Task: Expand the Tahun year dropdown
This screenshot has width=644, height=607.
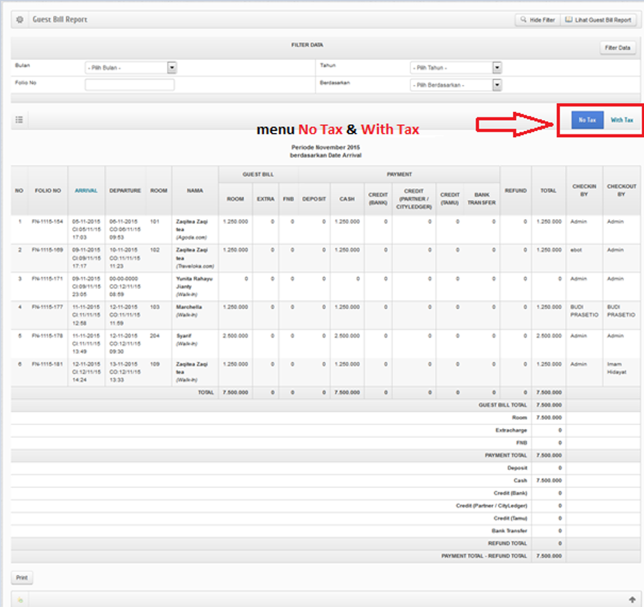Action: (456, 68)
